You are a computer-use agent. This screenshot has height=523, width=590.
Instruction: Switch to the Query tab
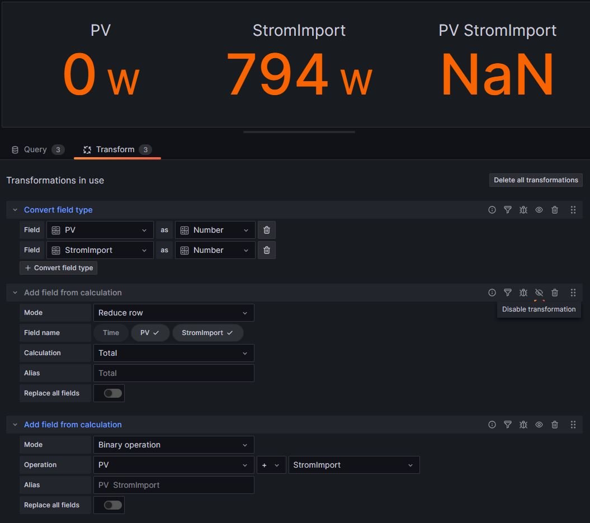(x=36, y=149)
